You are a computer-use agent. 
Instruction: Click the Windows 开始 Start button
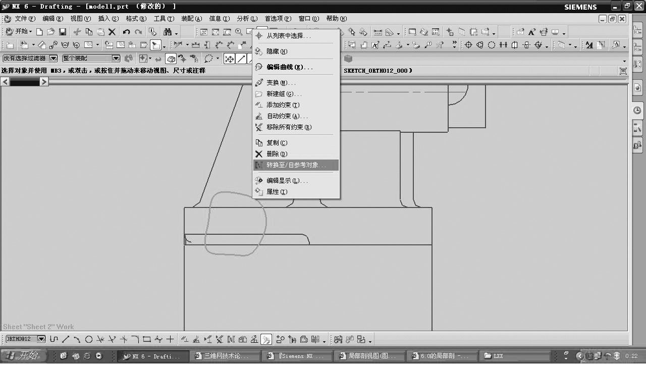[x=23, y=356]
